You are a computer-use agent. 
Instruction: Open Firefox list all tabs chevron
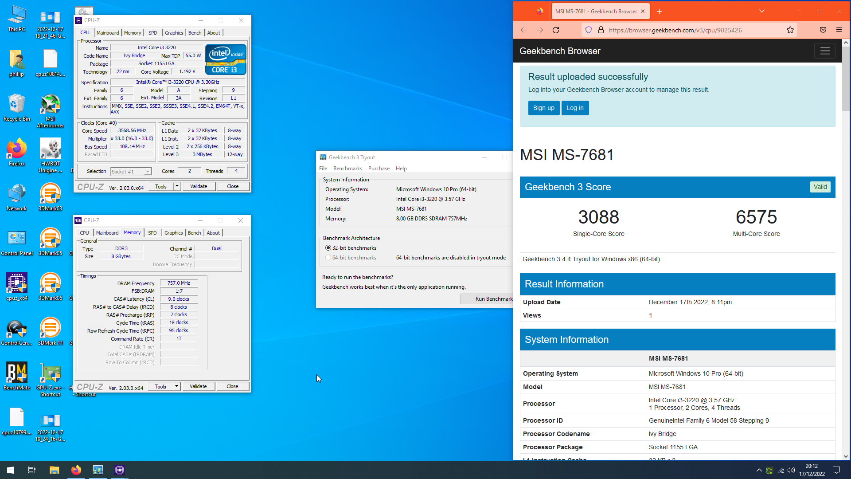point(762,12)
